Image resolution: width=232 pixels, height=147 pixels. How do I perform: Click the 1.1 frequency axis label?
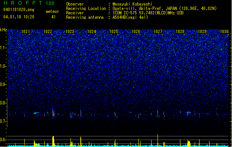[3, 48]
